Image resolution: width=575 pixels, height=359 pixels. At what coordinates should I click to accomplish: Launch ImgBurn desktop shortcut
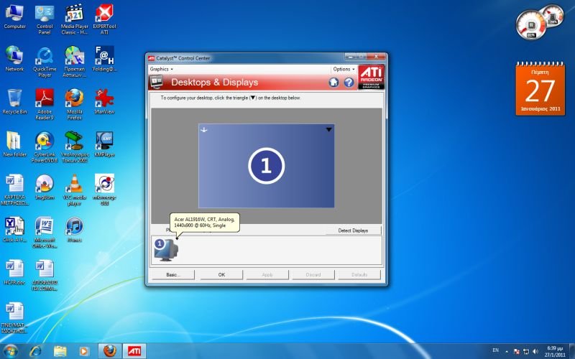click(45, 187)
